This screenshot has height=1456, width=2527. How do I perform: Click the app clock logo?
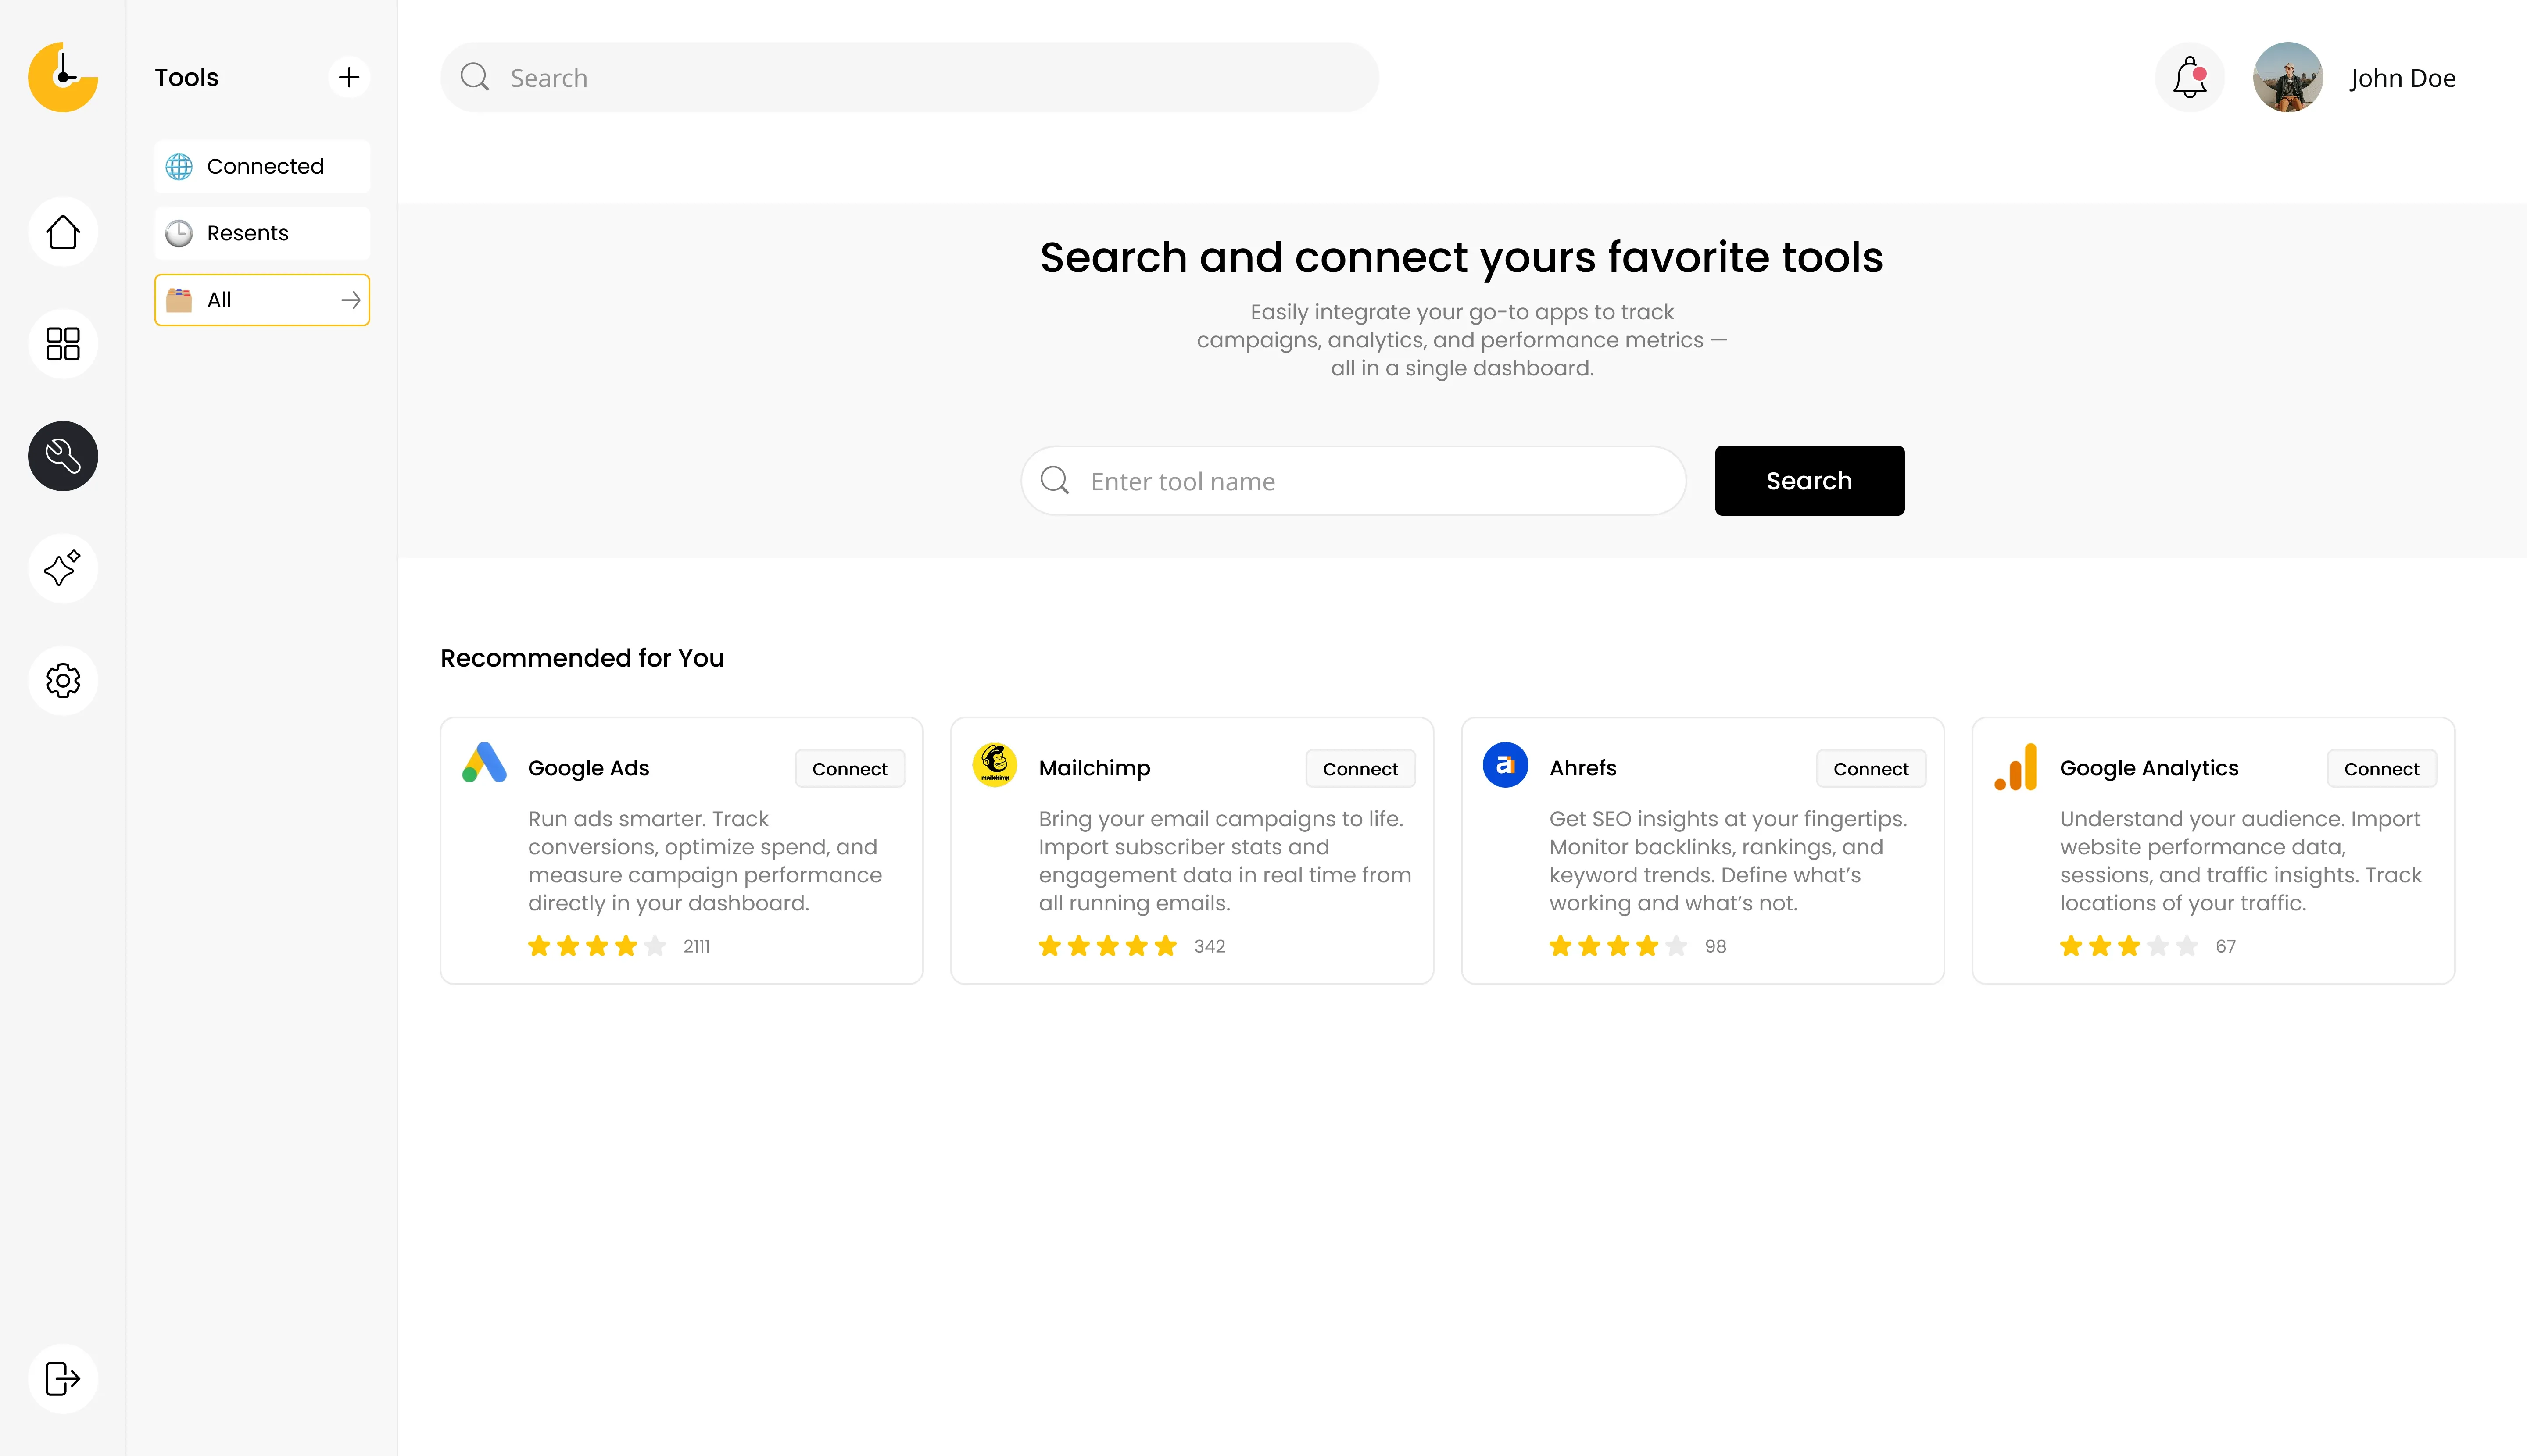(x=63, y=77)
